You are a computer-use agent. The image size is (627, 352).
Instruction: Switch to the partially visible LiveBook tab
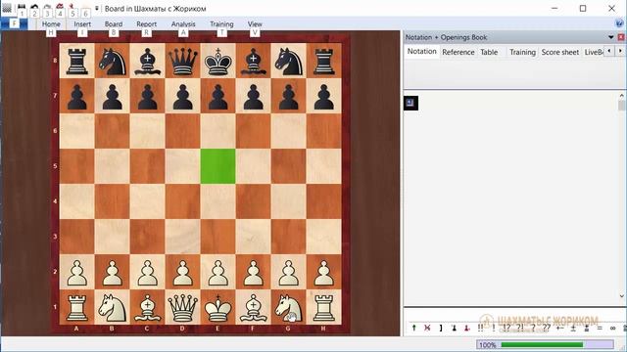click(x=594, y=52)
